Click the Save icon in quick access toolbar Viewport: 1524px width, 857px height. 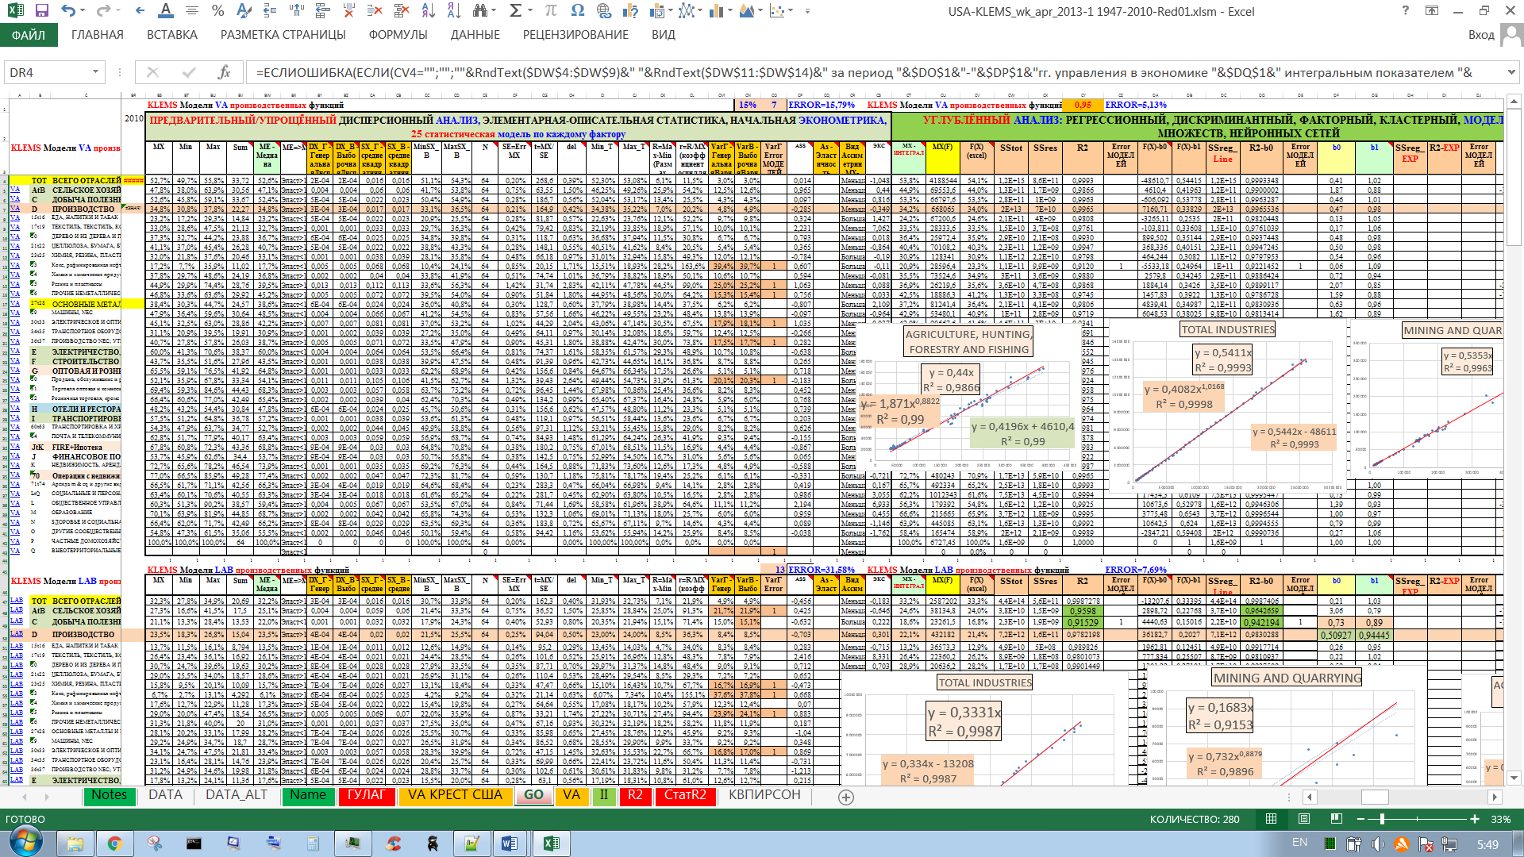tap(42, 11)
